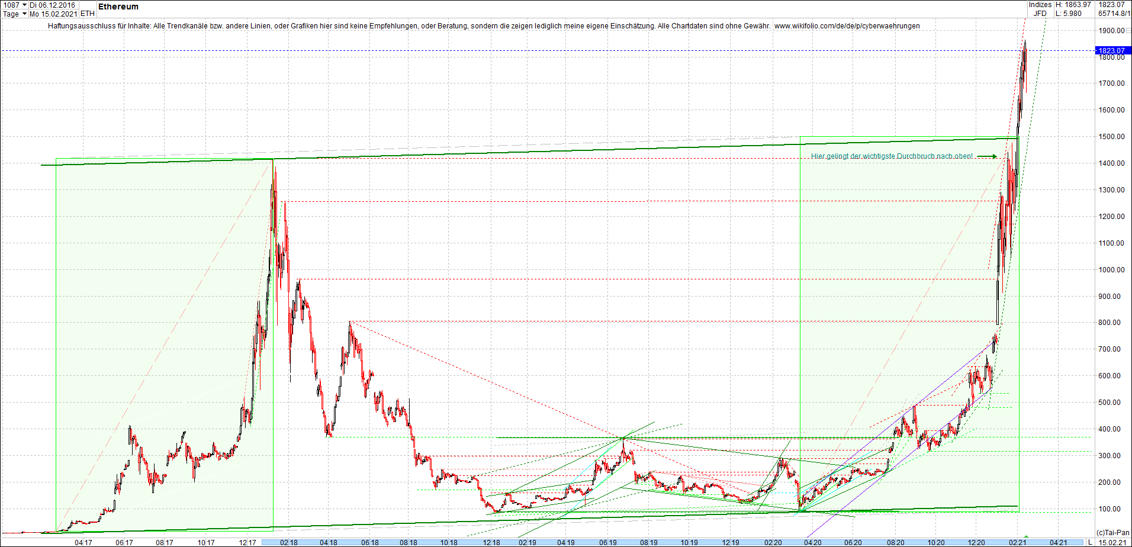Click the 04'21 time axis label
The width and height of the screenshot is (1132, 547).
coord(1059,542)
